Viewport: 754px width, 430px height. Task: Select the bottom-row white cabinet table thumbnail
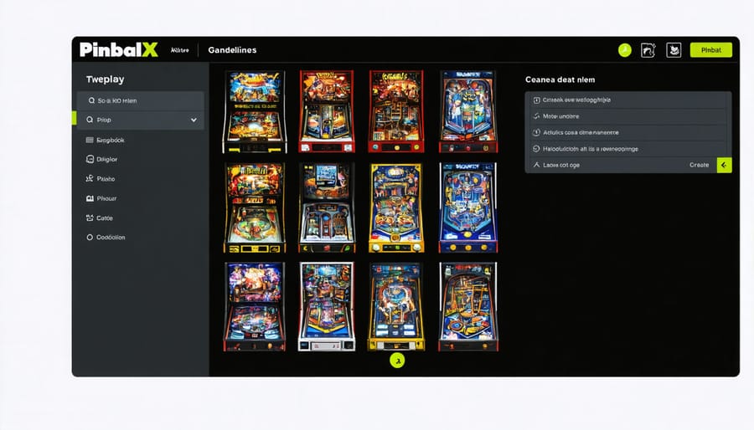click(x=327, y=307)
